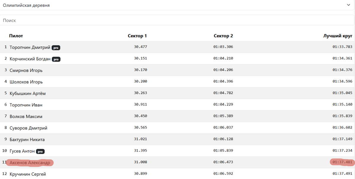Viewport: 355px width, 179px height.
Task: Click best lap time 01:36.602
Action: tap(342, 128)
